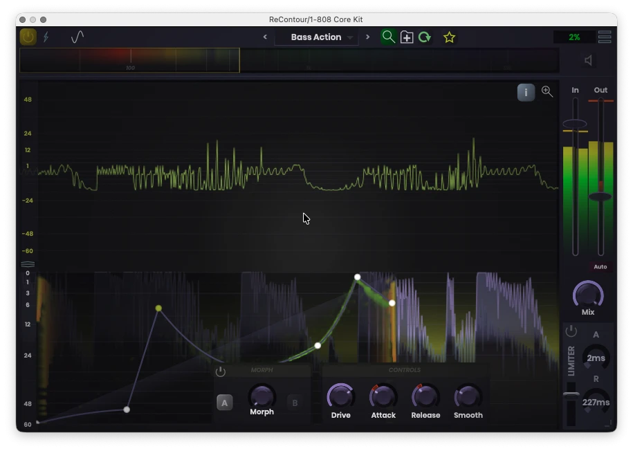
Task: Click the Drive knob
Action: 340,396
